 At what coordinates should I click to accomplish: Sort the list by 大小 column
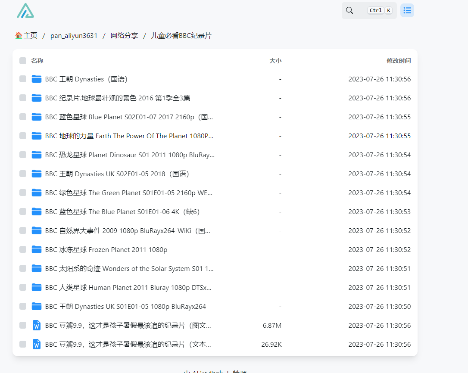(x=275, y=61)
